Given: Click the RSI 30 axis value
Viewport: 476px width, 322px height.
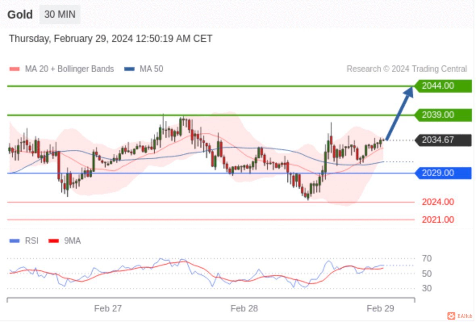Looking at the screenshot, I should coord(427,288).
